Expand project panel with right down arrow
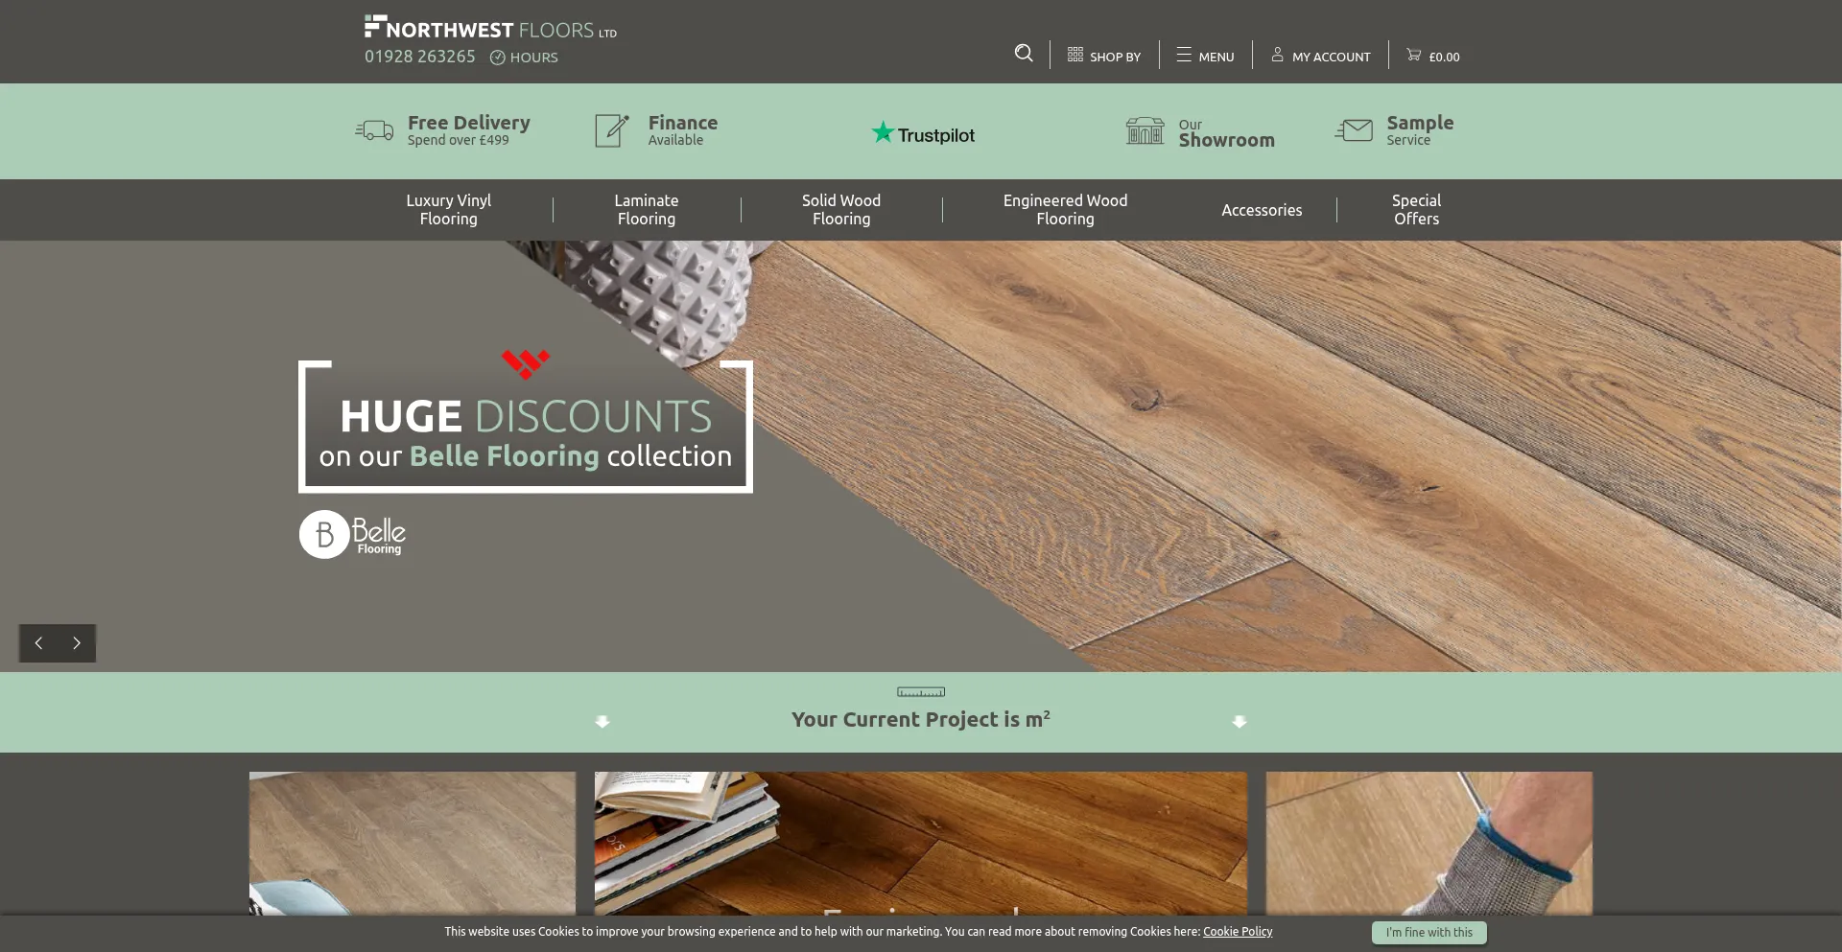Image resolution: width=1842 pixels, height=952 pixels. [1240, 722]
